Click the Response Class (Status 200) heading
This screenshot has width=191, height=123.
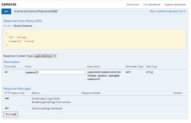coord(23,21)
